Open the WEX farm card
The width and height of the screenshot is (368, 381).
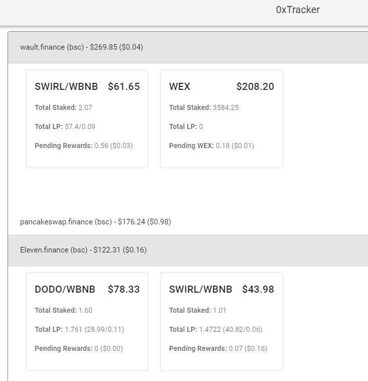(222, 119)
